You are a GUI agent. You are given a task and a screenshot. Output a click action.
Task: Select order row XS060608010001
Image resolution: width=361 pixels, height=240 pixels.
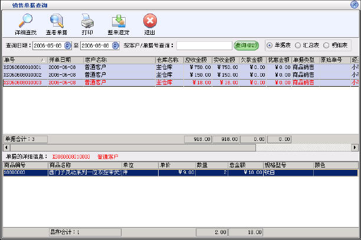coord(24,67)
